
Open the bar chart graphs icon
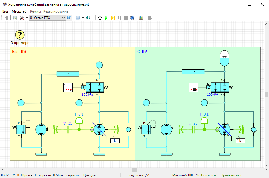coord(141,18)
